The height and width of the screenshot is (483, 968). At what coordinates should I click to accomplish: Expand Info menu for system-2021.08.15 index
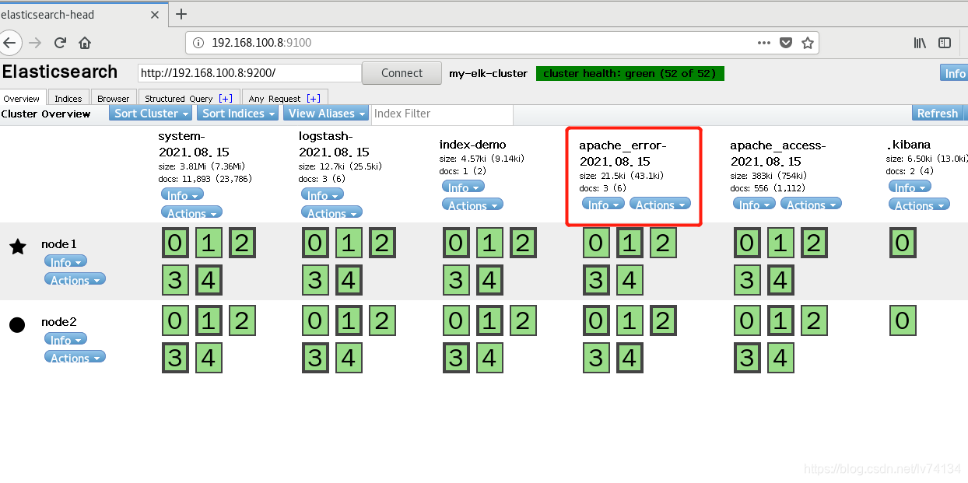182,195
